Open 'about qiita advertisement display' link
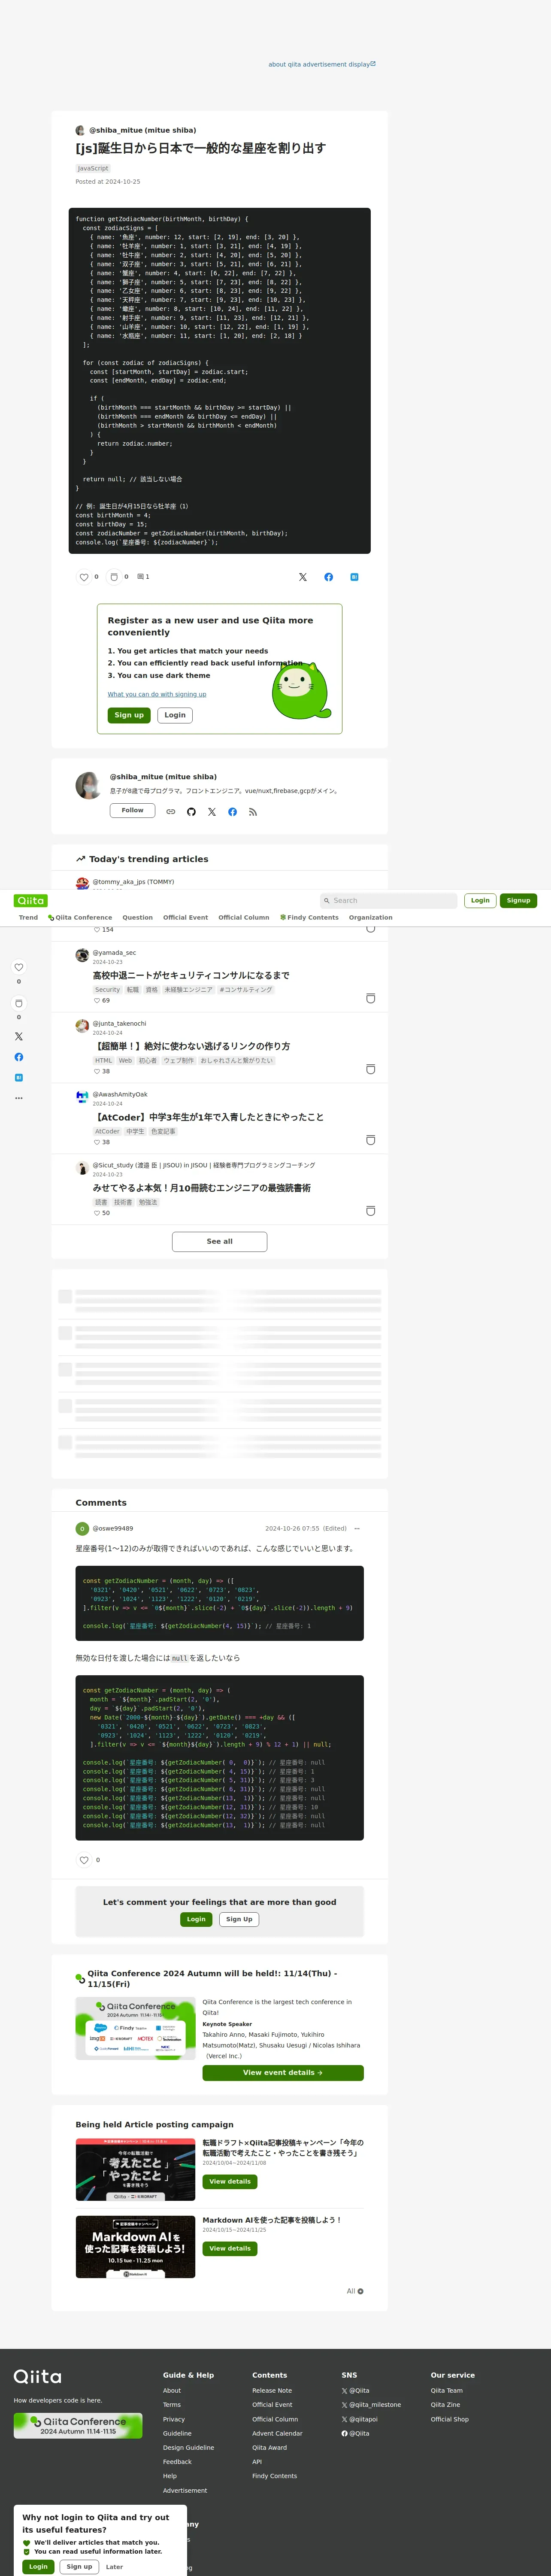The image size is (551, 2576). 322,64
